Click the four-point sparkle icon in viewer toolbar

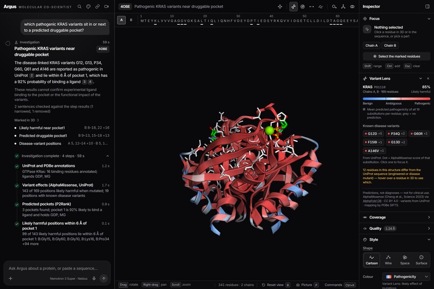coord(280,6)
